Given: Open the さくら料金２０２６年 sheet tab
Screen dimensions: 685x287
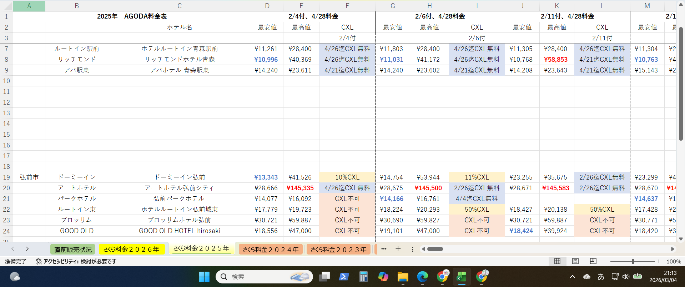Looking at the screenshot, I should pyautogui.click(x=131, y=249).
